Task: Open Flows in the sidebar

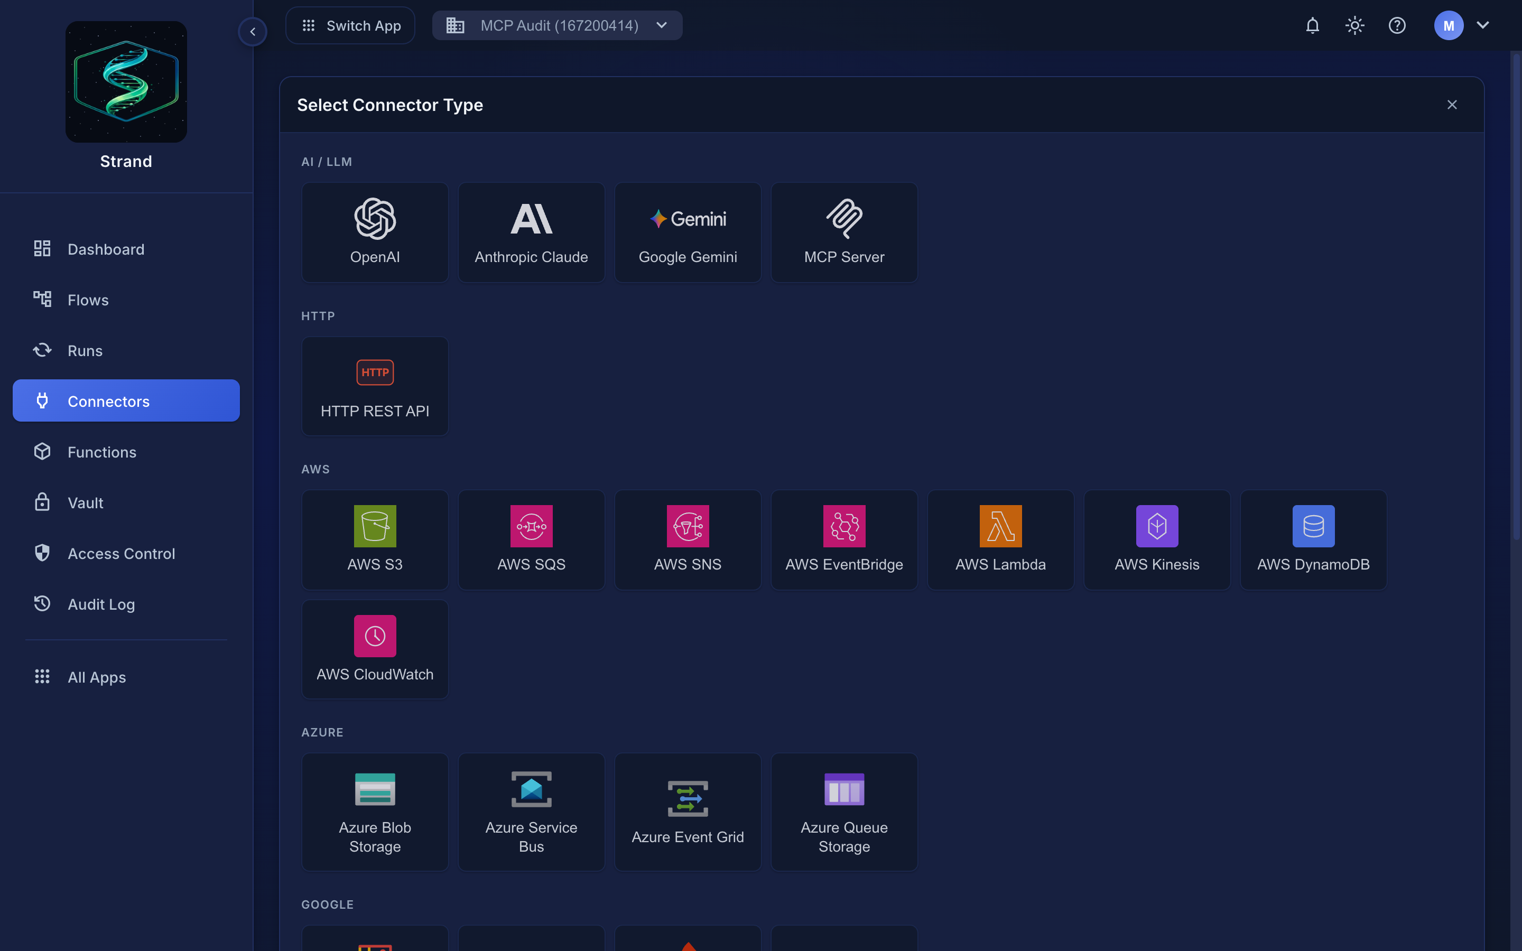Action: point(126,300)
